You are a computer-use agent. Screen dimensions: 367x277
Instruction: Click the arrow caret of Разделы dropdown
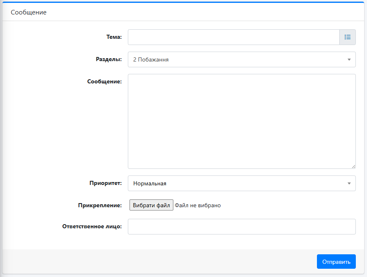point(349,60)
